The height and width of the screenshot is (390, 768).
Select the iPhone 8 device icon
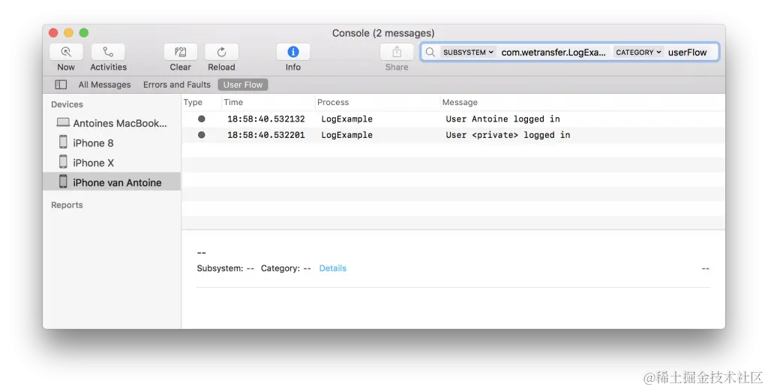pos(63,142)
